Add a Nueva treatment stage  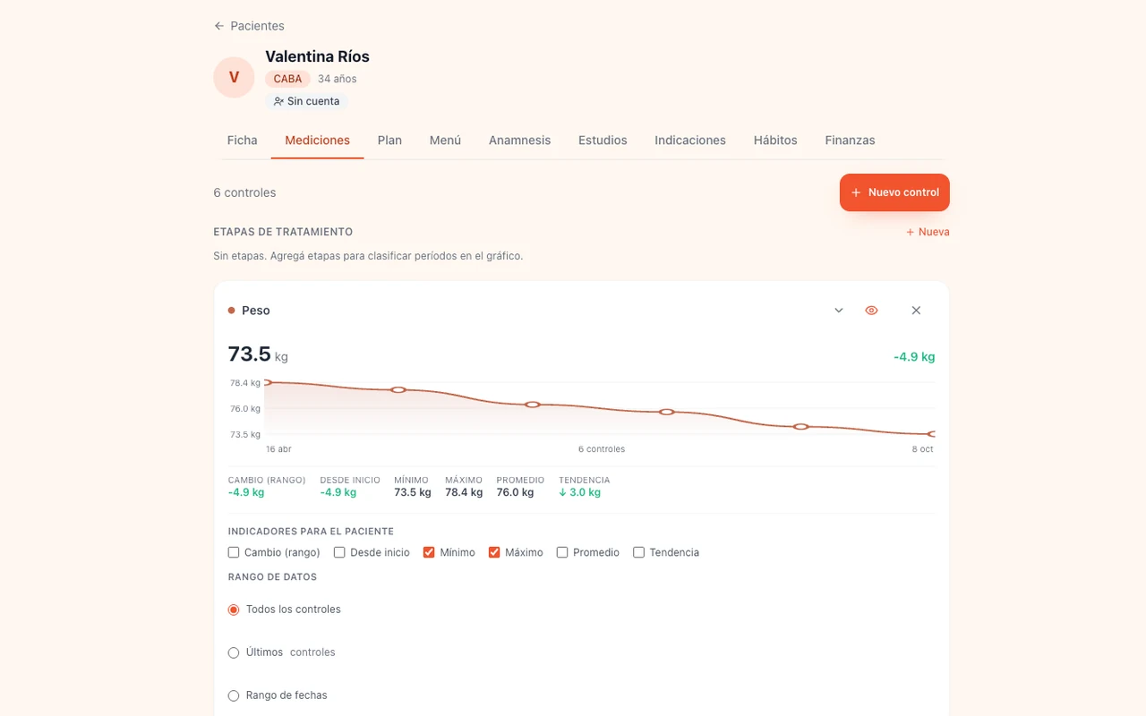click(x=928, y=232)
